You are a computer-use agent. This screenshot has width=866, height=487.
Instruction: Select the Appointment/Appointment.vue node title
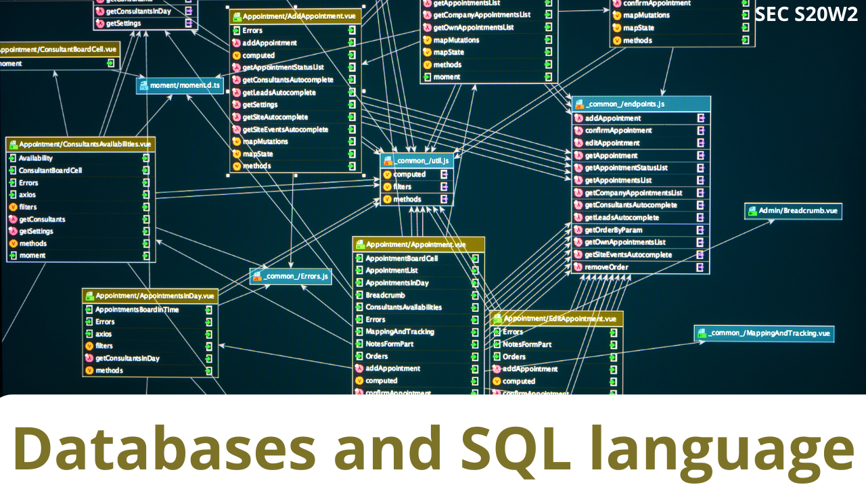click(x=416, y=244)
